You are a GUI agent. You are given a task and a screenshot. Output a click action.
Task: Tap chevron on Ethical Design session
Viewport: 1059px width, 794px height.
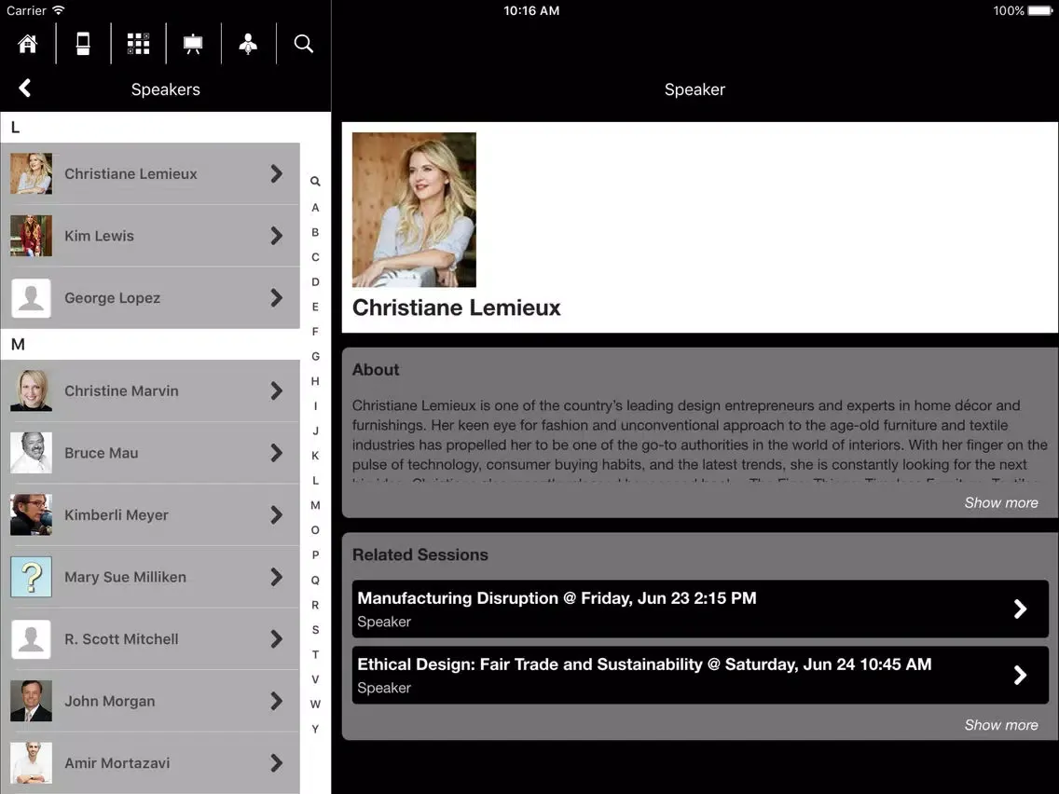coord(1021,675)
